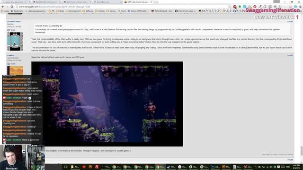The height and width of the screenshot is (170, 303).
Task: Click the page vertical scrollbar thumb
Action: (301, 151)
